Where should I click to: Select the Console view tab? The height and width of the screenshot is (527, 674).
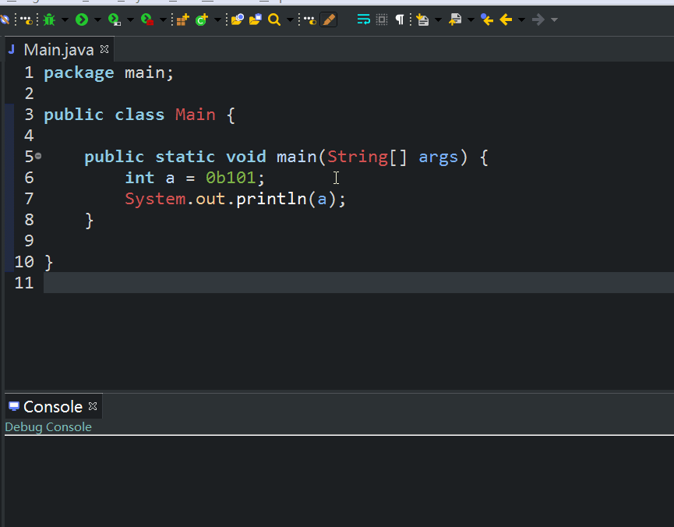tap(52, 406)
